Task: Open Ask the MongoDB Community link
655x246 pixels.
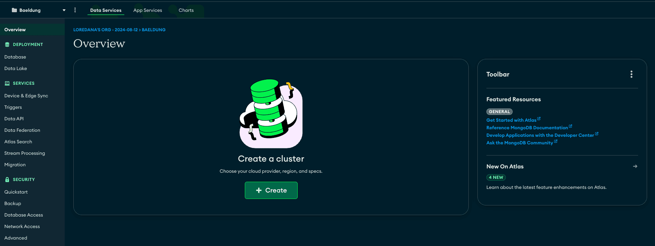Action: [522, 143]
